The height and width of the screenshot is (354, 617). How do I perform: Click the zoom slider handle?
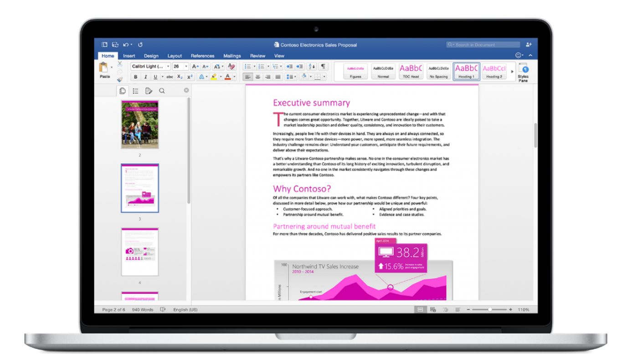tap(490, 309)
